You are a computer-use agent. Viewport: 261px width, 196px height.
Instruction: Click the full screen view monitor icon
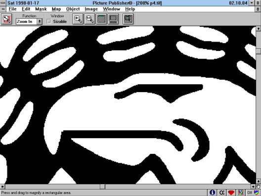click(x=113, y=19)
